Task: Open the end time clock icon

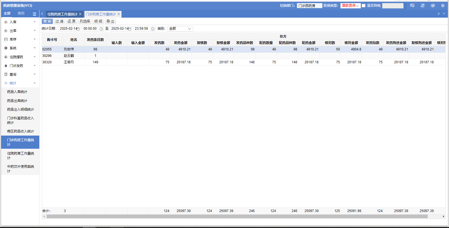Action: pos(153,29)
